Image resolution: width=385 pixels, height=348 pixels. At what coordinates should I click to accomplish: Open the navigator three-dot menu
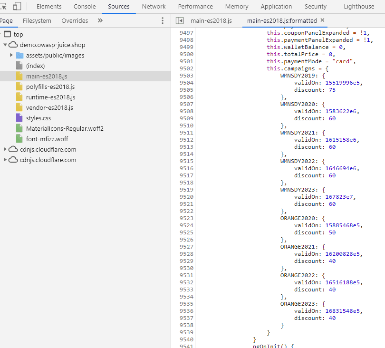point(162,20)
